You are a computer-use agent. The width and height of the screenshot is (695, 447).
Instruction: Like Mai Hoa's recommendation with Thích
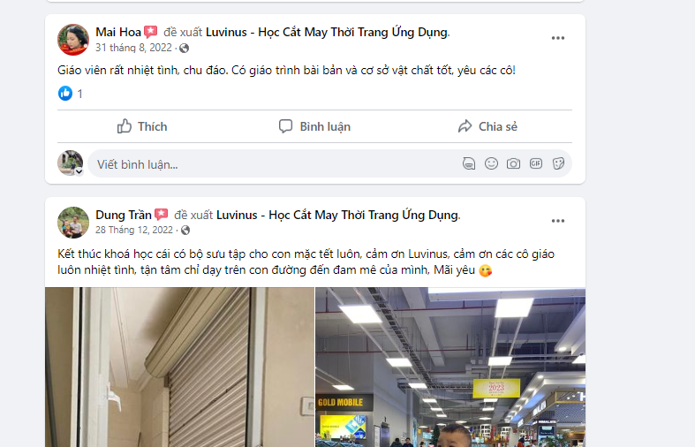[142, 126]
